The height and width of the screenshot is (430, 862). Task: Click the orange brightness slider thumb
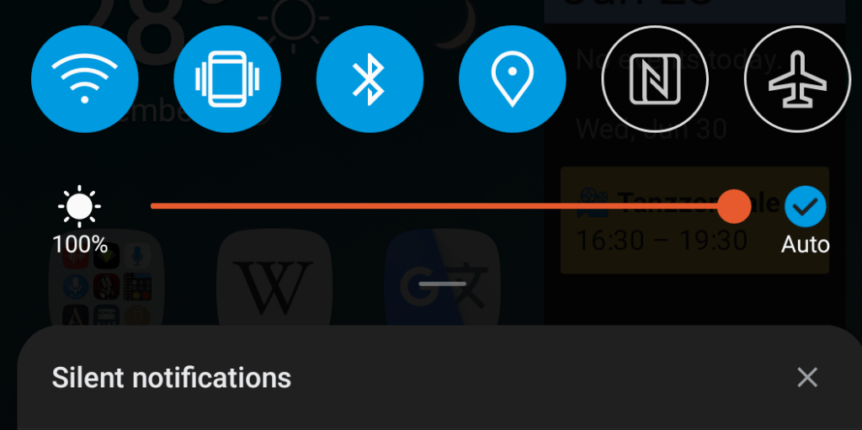click(x=734, y=206)
